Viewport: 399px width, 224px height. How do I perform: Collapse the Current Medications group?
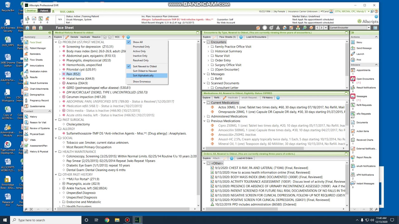pyautogui.click(x=204, y=103)
